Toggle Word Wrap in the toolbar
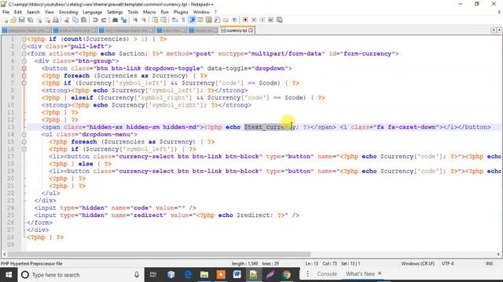Image resolution: width=503 pixels, height=282 pixels. [174, 20]
